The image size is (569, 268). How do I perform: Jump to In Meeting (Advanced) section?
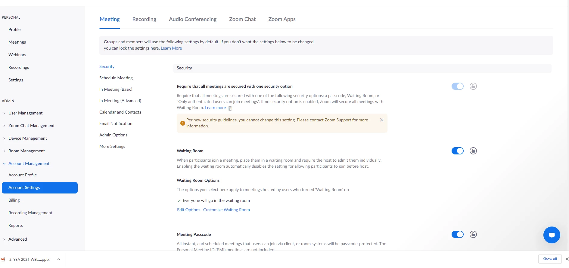click(120, 101)
